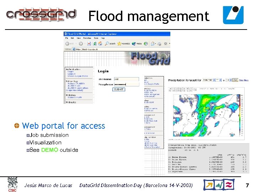
Task: Open the History icon in IE toolbar
Action: pos(146,44)
